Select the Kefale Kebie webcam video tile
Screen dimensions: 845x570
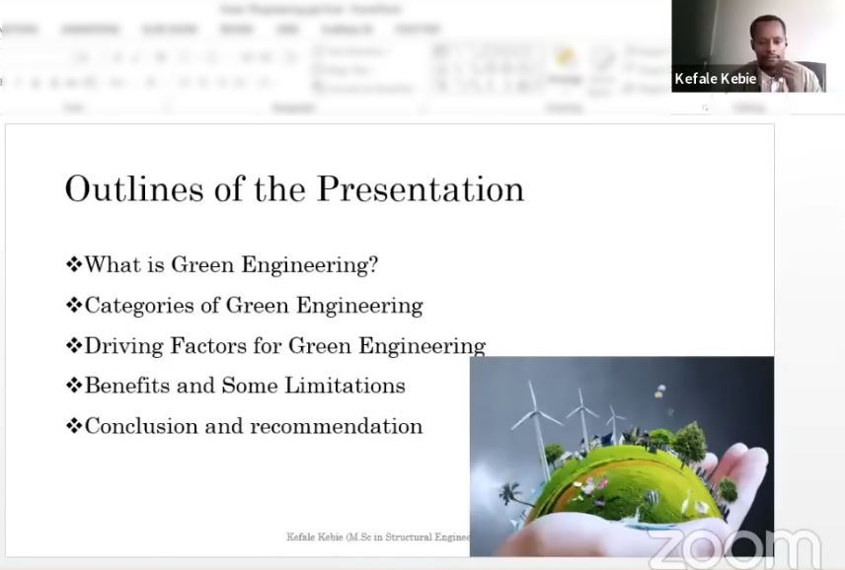(x=748, y=46)
